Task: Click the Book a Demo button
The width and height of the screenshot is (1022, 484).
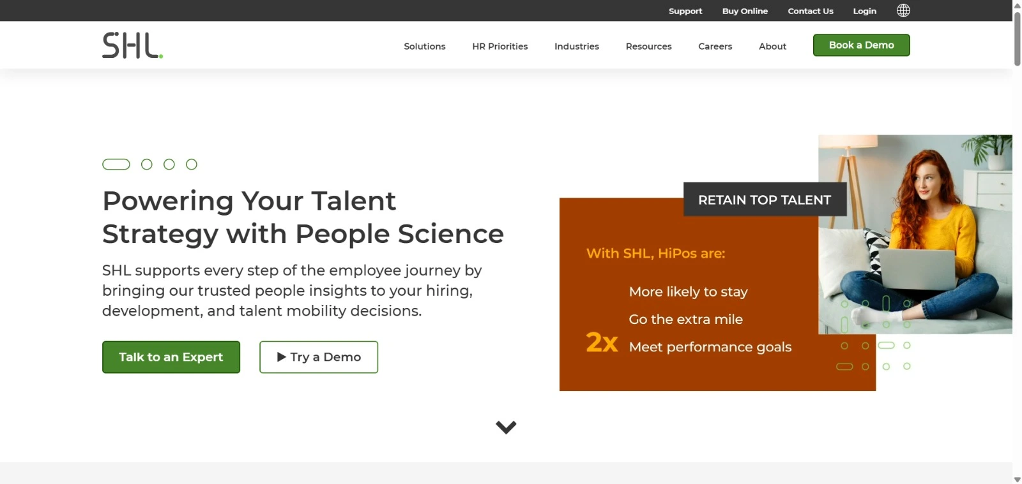Action: tap(861, 45)
